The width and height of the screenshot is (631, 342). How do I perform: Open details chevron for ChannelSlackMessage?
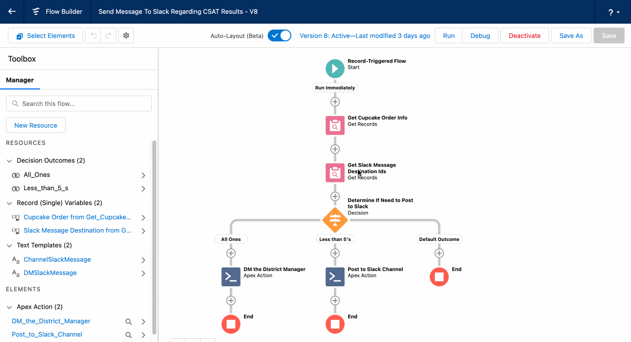pos(143,260)
